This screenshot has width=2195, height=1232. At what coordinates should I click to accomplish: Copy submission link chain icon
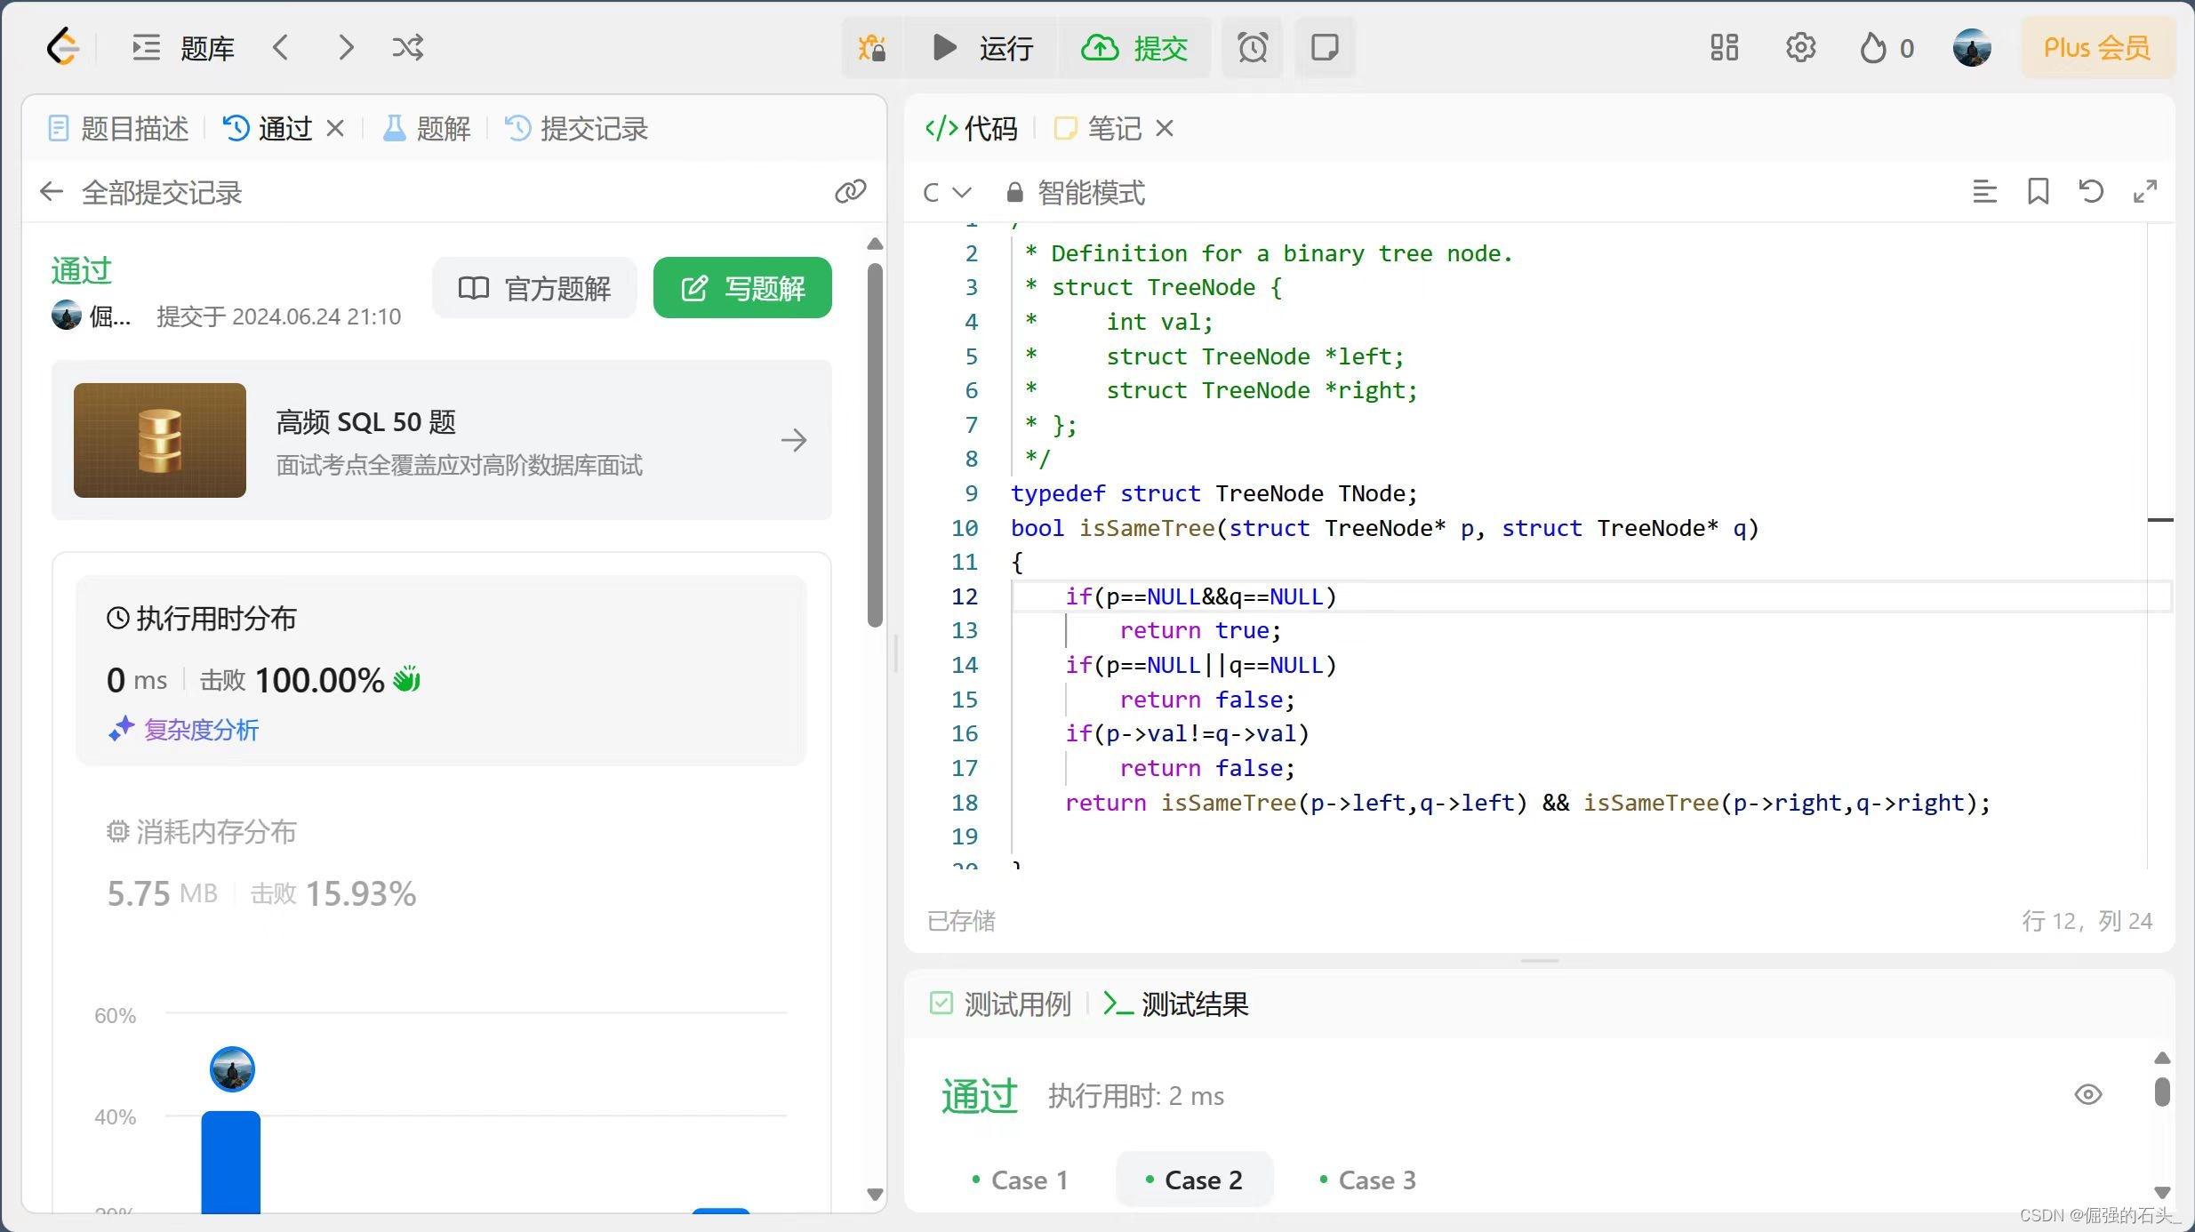tap(850, 191)
